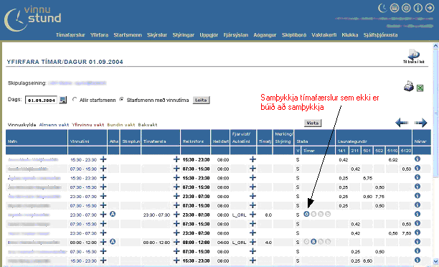
Task: Click the A note icon in the row with Tímafj 8.0
Action: (113, 214)
